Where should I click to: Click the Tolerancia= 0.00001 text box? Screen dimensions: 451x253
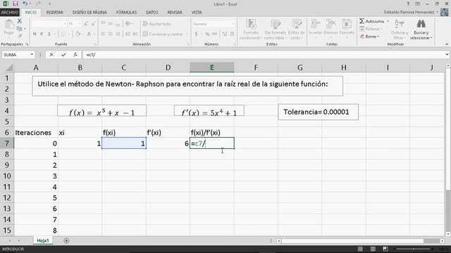[x=318, y=112]
